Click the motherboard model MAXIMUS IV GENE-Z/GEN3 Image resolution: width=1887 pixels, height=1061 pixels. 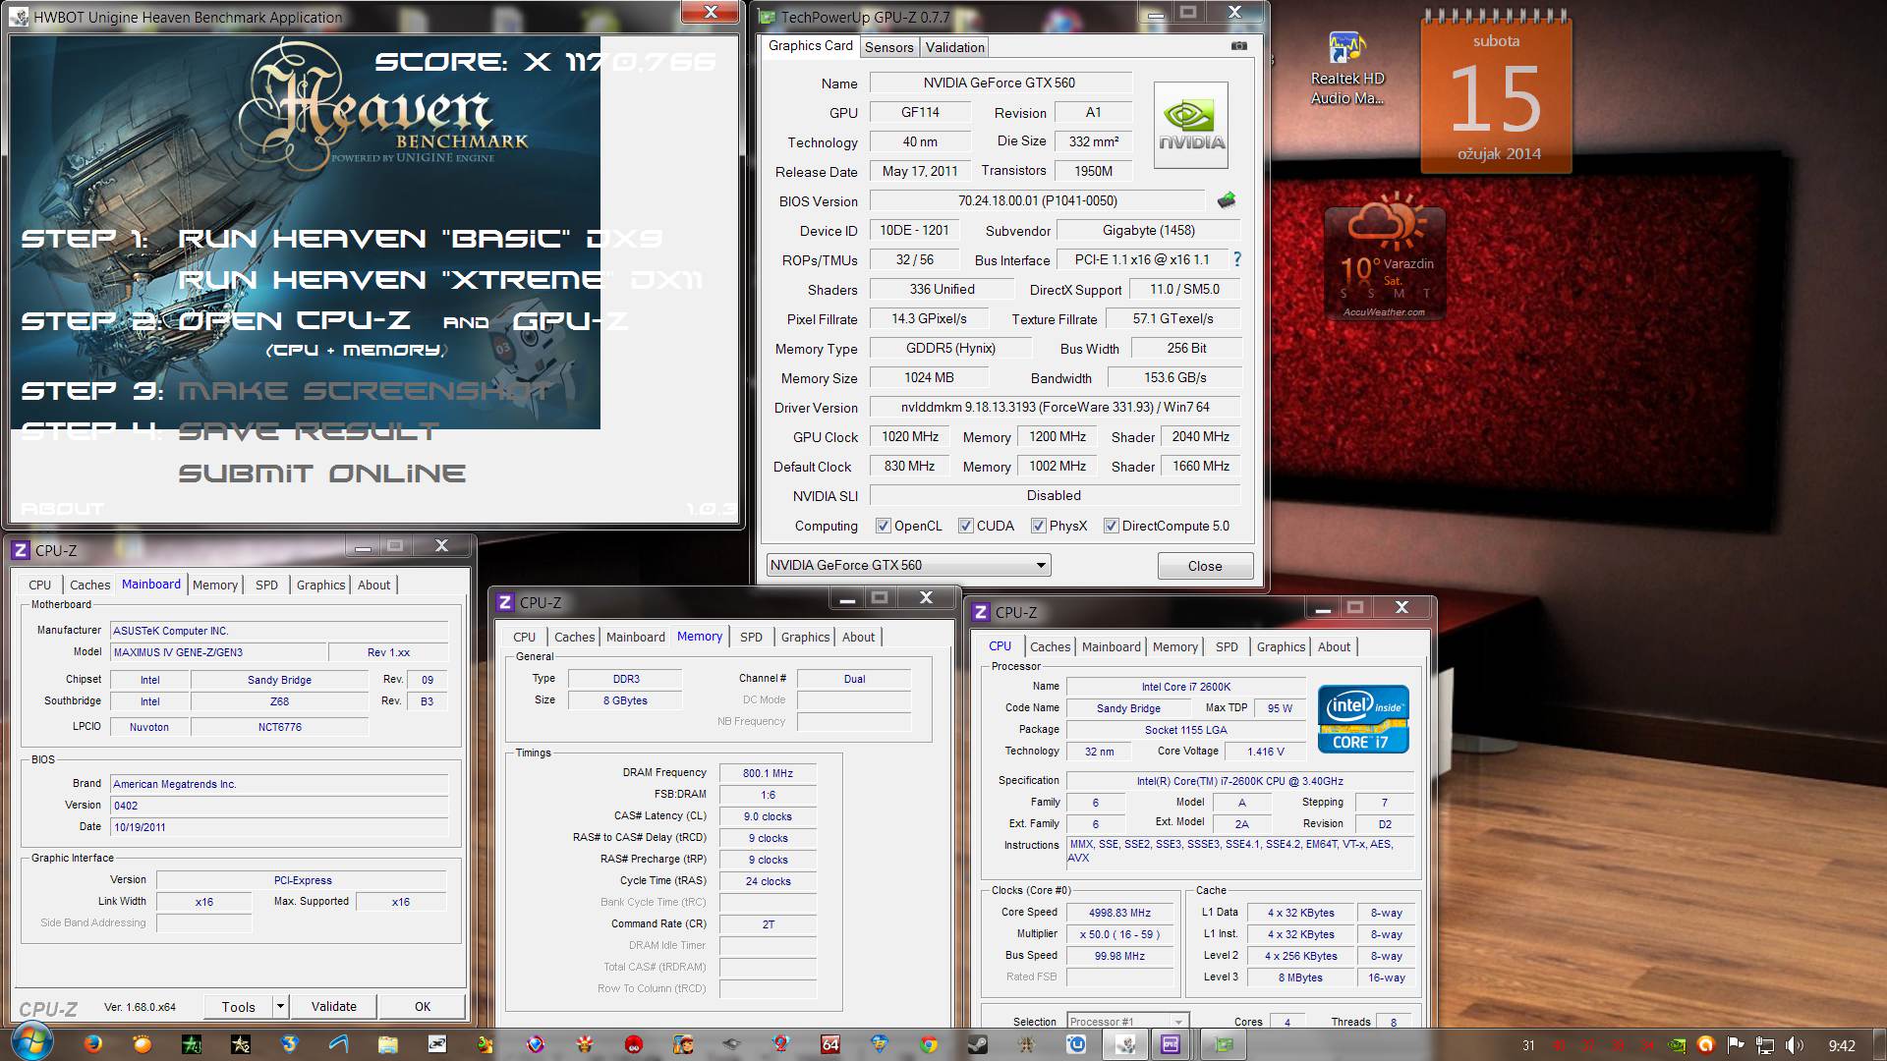[218, 652]
